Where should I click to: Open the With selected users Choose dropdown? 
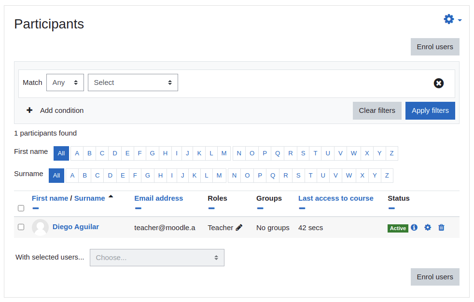pyautogui.click(x=157, y=258)
